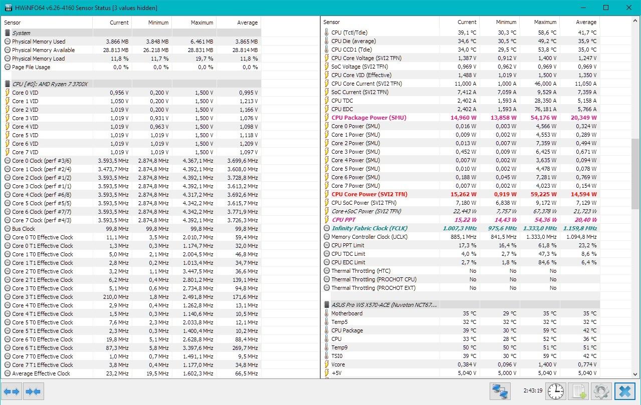Click the HWiNFO64 title bar text
641x405 pixels.
point(85,8)
